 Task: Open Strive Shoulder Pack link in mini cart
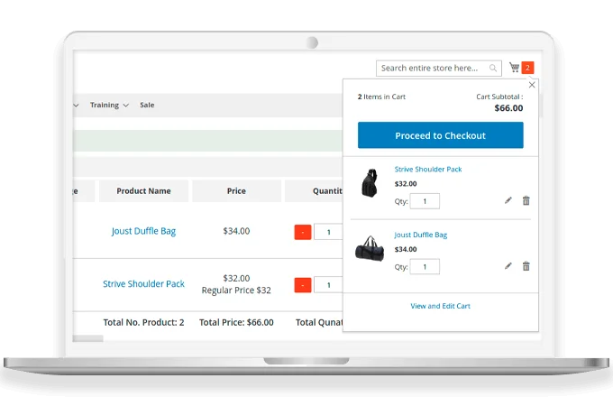click(428, 170)
